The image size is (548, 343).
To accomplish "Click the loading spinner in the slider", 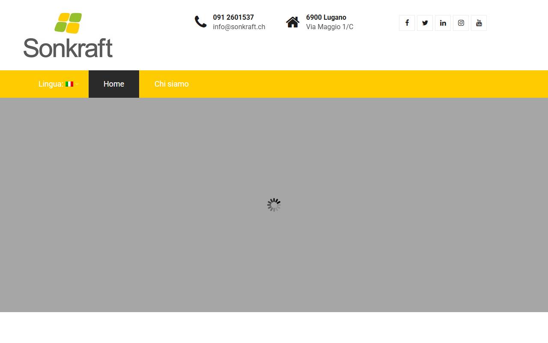I will (274, 205).
